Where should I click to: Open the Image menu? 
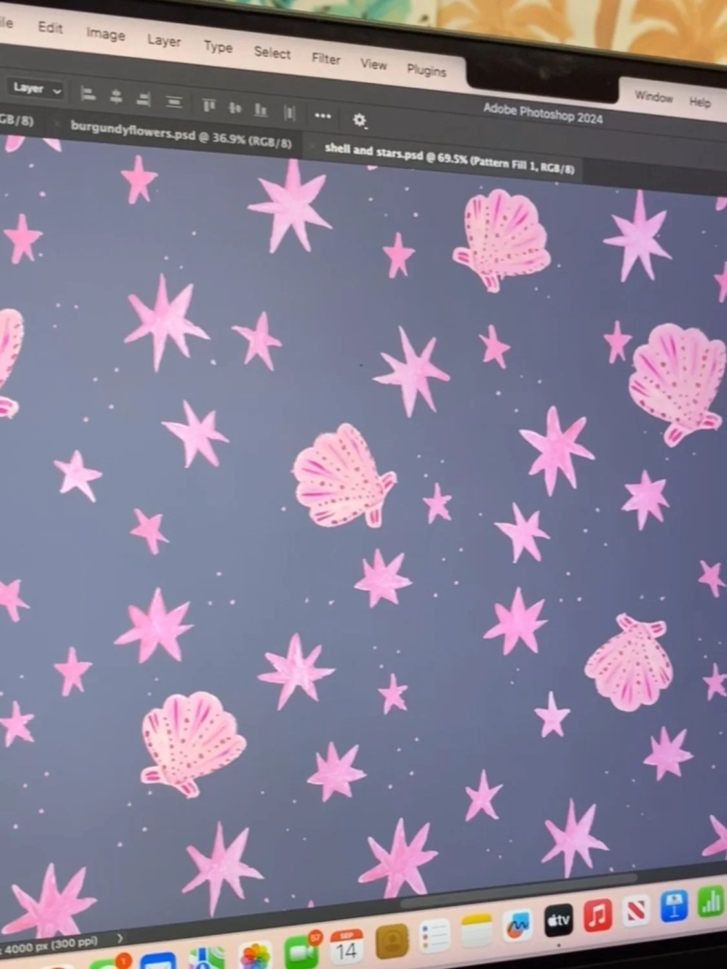point(105,34)
